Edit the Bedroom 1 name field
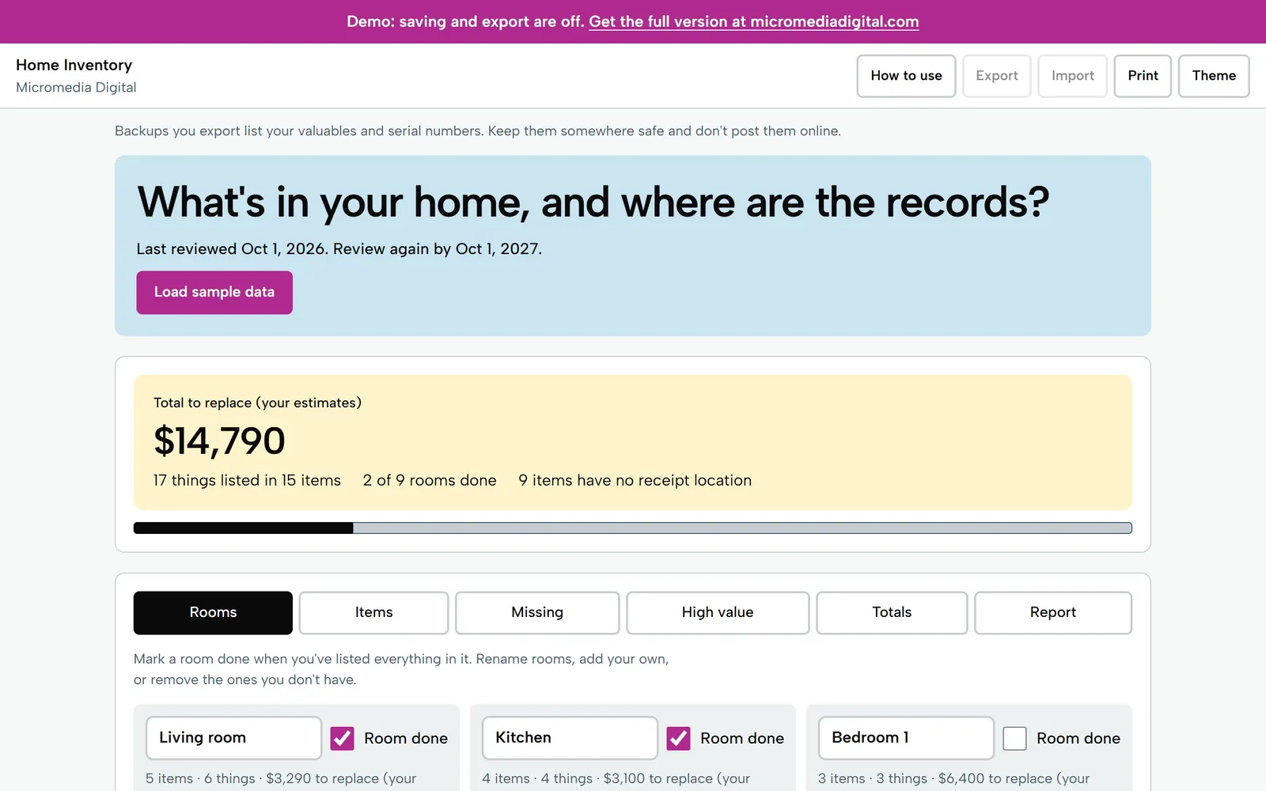The image size is (1266, 791). (906, 738)
